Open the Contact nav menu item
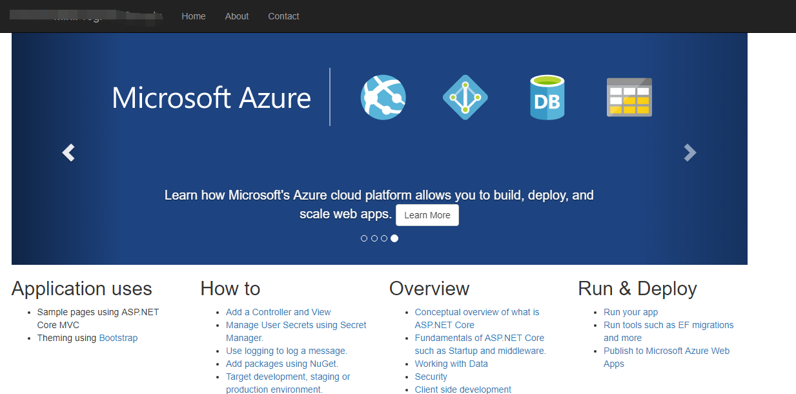 [283, 16]
